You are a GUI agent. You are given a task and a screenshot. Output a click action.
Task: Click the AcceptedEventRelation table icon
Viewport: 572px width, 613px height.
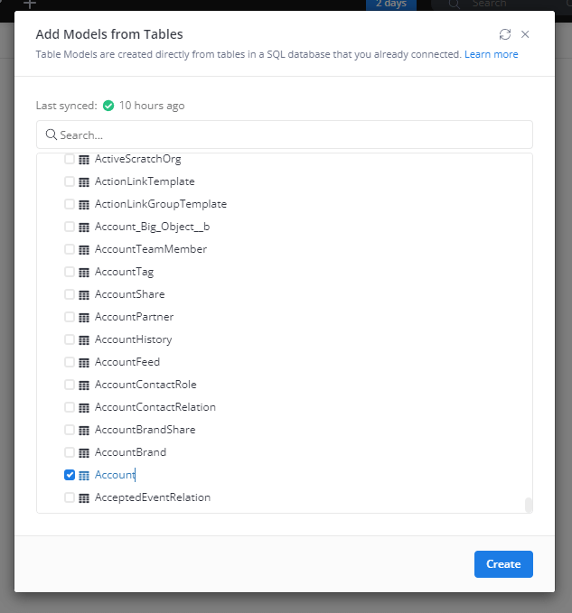point(84,497)
